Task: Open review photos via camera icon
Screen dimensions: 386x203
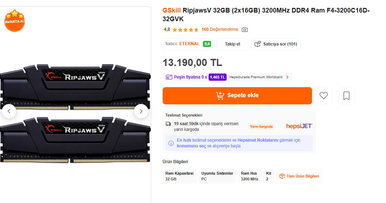Action: point(245,30)
